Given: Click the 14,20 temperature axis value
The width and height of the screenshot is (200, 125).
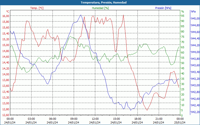Looking at the screenshot, I should (6, 68).
